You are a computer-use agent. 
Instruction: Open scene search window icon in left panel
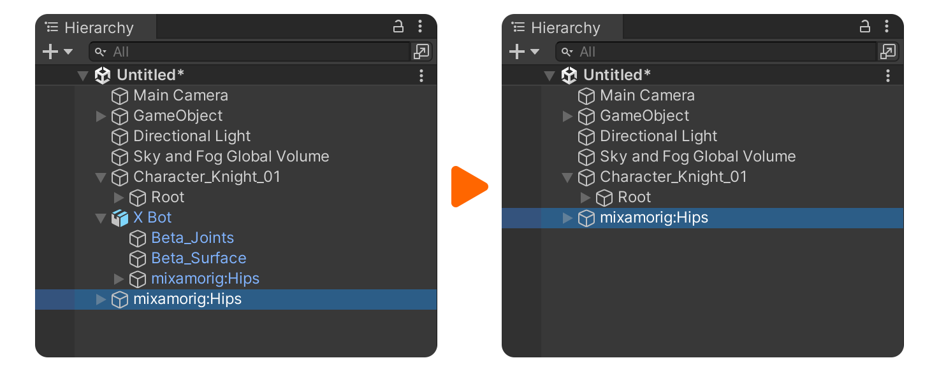pos(421,52)
